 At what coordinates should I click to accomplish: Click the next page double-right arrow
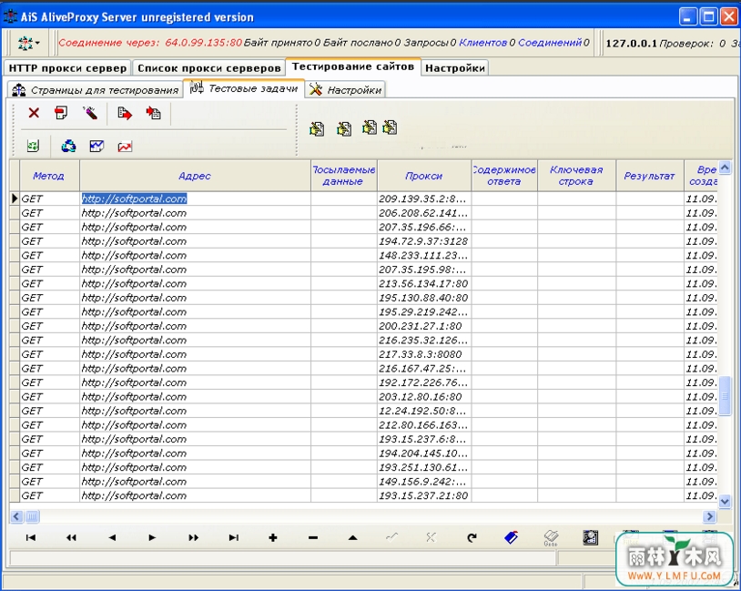pyautogui.click(x=193, y=537)
